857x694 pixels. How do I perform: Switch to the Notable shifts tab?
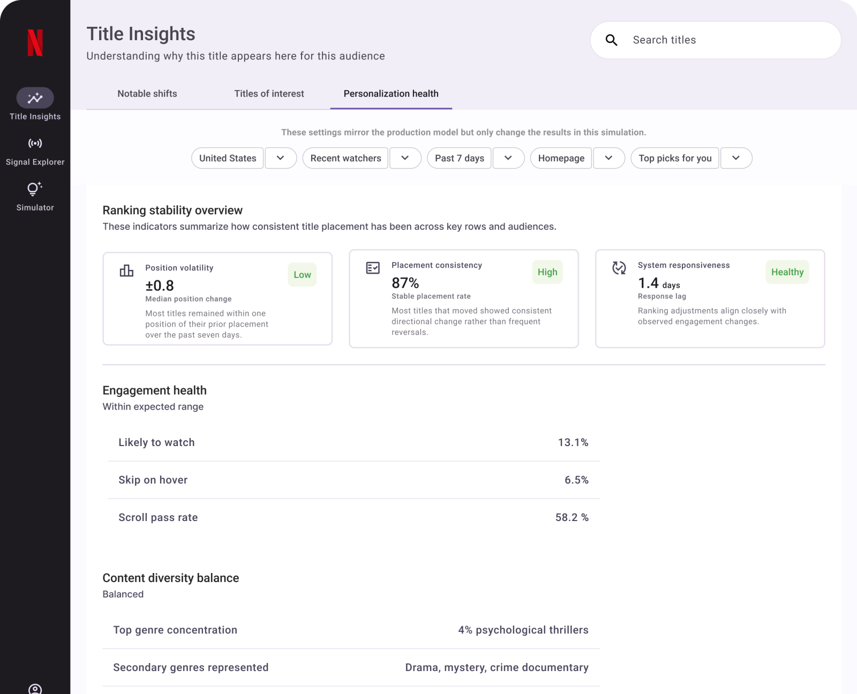click(147, 94)
